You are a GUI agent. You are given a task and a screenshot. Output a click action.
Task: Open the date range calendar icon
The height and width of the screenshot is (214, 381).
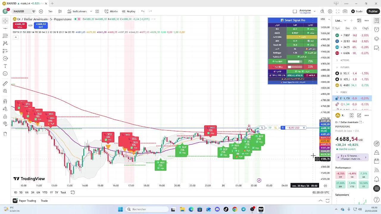pyautogui.click(x=72, y=192)
